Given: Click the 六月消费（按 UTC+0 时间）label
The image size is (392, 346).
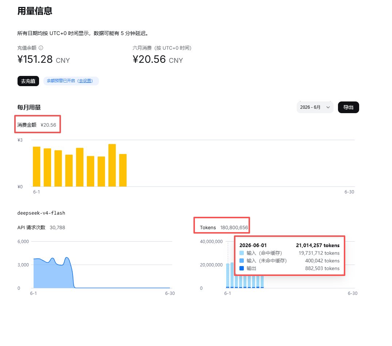Looking at the screenshot, I should tap(162, 48).
